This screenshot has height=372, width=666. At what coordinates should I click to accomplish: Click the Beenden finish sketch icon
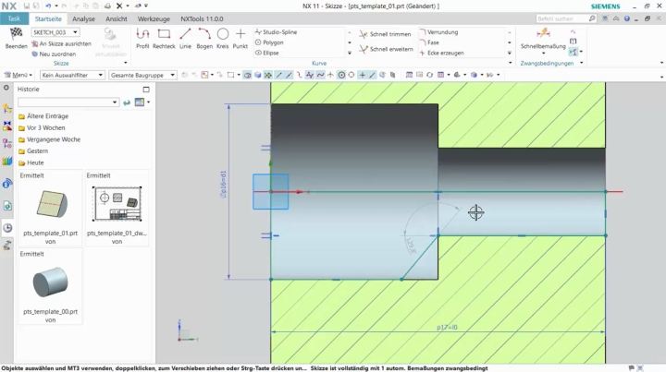point(16,35)
